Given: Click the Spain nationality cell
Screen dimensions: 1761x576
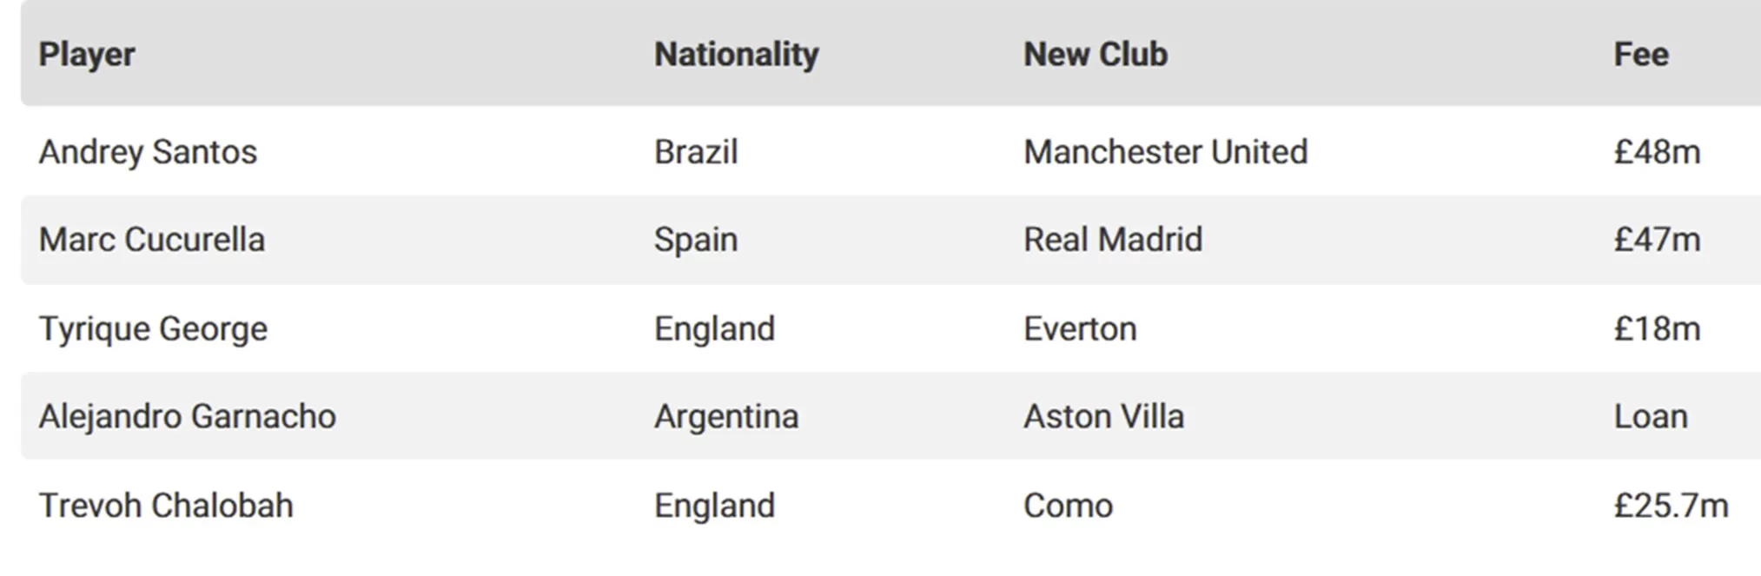Looking at the screenshot, I should (x=696, y=240).
